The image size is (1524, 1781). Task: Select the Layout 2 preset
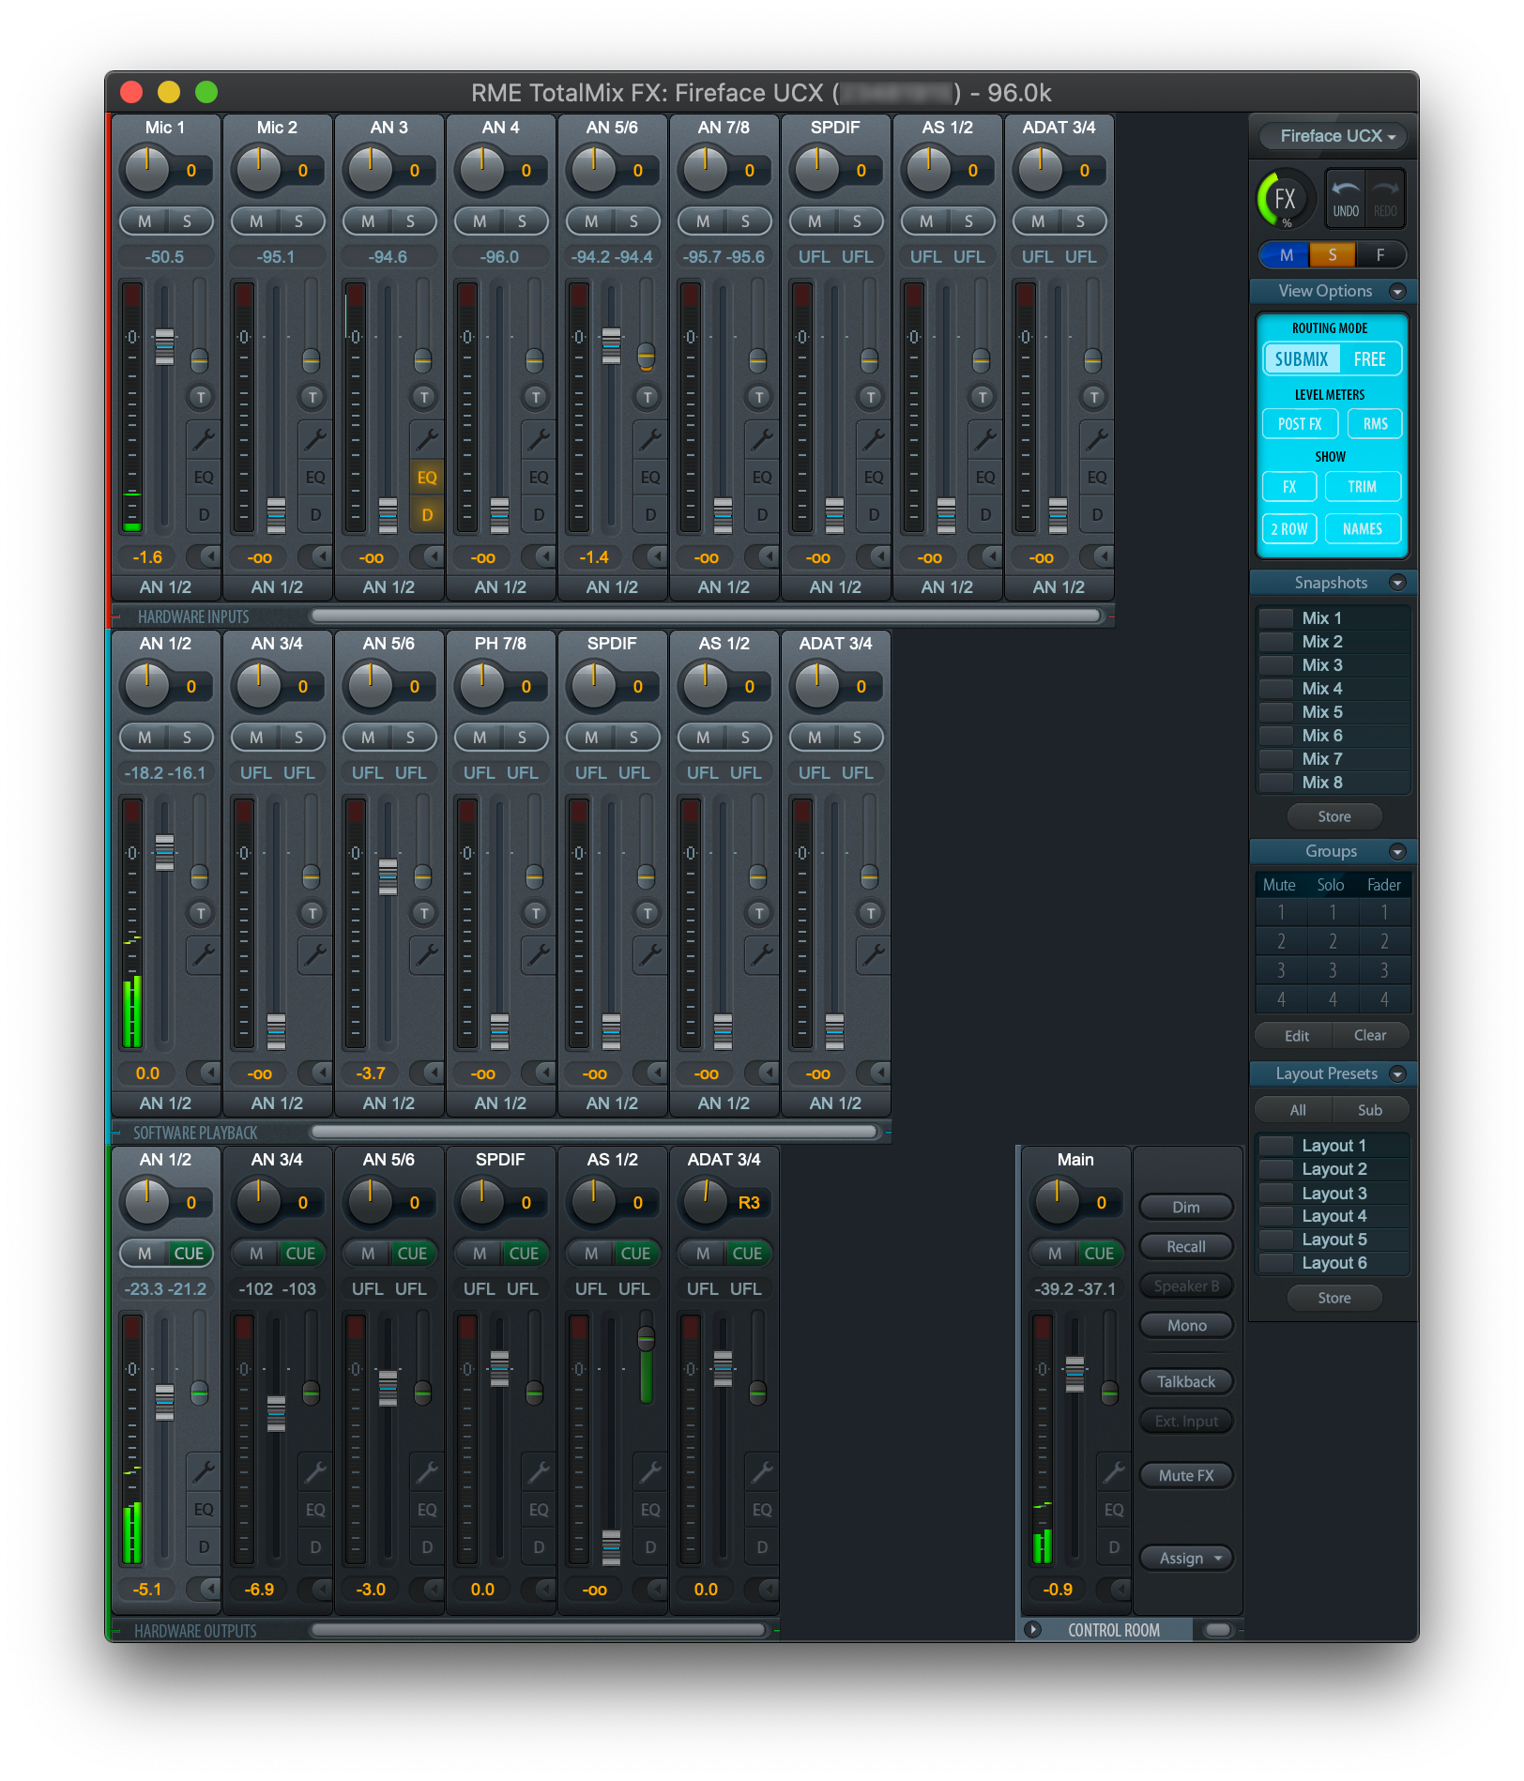(x=1333, y=1169)
